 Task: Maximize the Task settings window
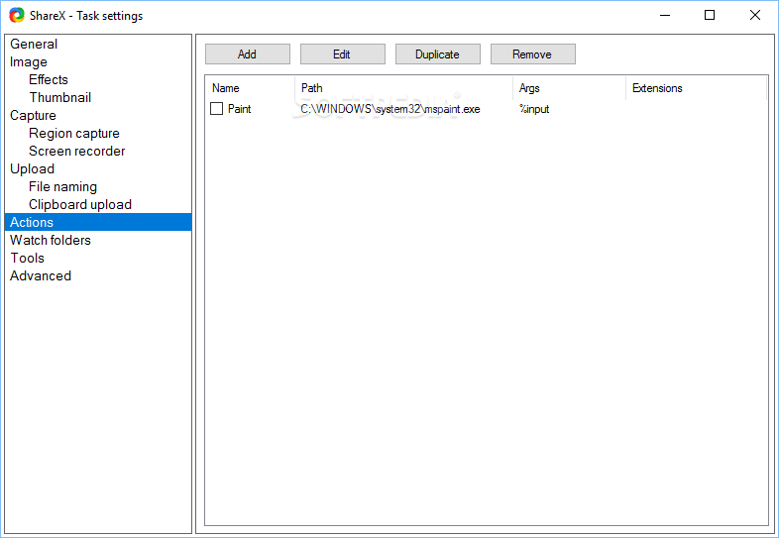(x=710, y=16)
